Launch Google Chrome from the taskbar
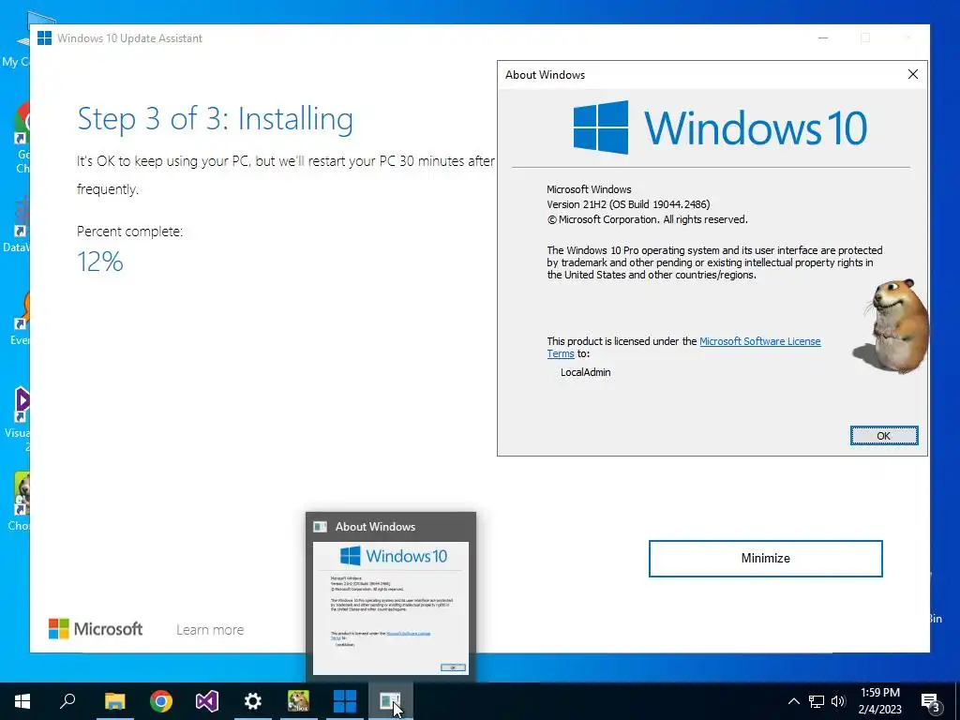 tap(161, 701)
